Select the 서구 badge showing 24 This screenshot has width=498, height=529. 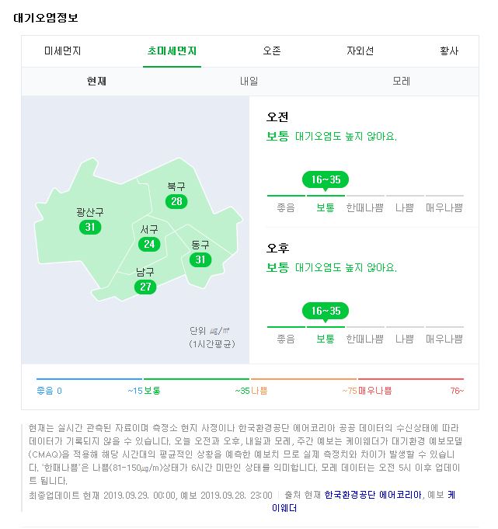pos(149,244)
